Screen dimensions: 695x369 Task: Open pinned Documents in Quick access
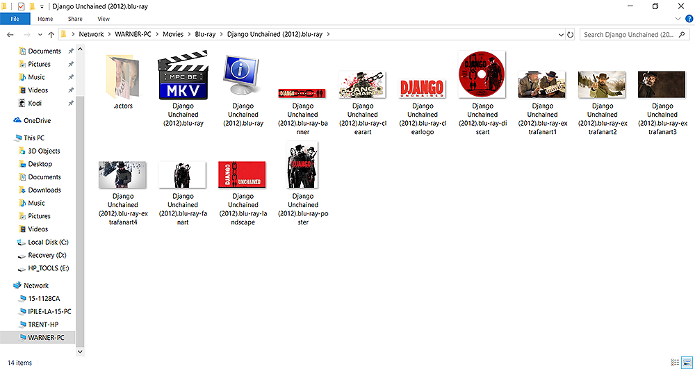tap(44, 51)
